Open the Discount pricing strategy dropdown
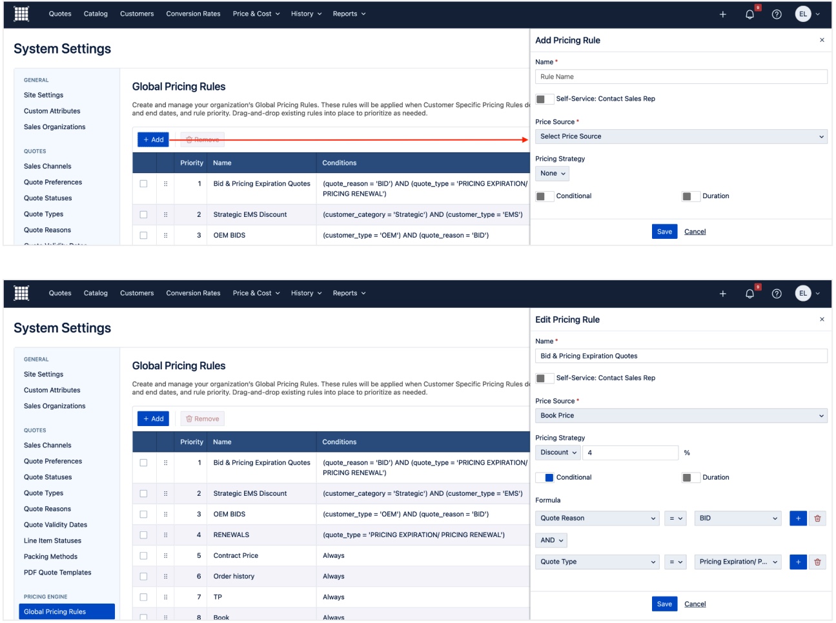 (x=558, y=453)
